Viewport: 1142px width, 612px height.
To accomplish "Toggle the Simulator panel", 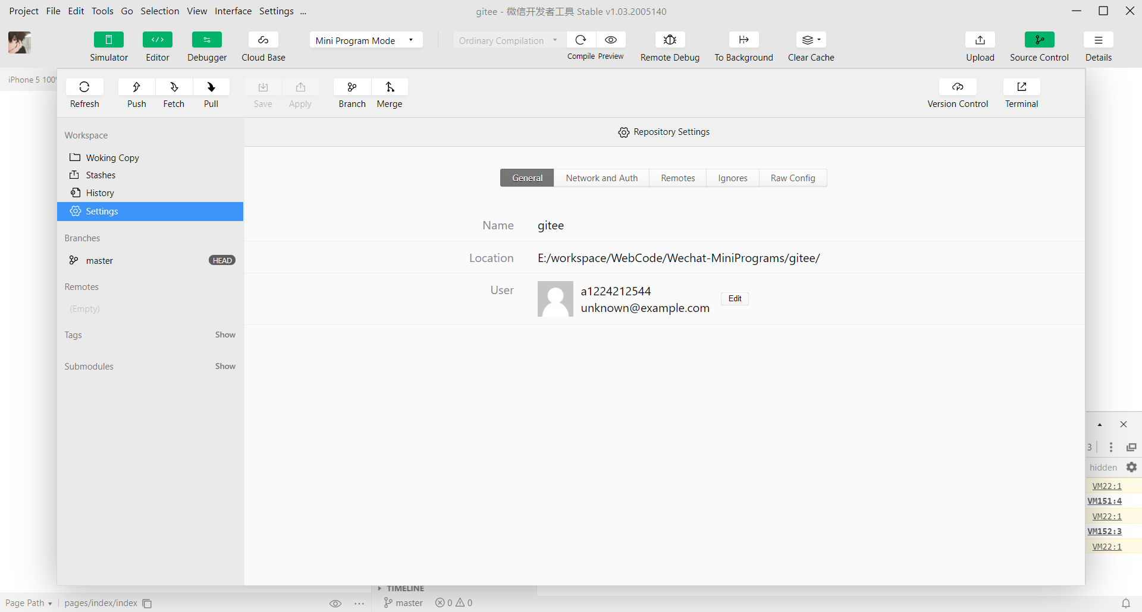I will (109, 40).
